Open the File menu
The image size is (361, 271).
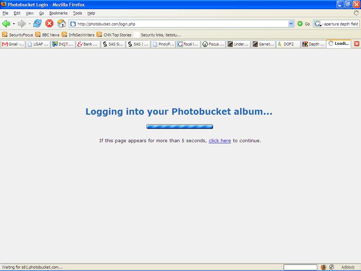coord(5,13)
